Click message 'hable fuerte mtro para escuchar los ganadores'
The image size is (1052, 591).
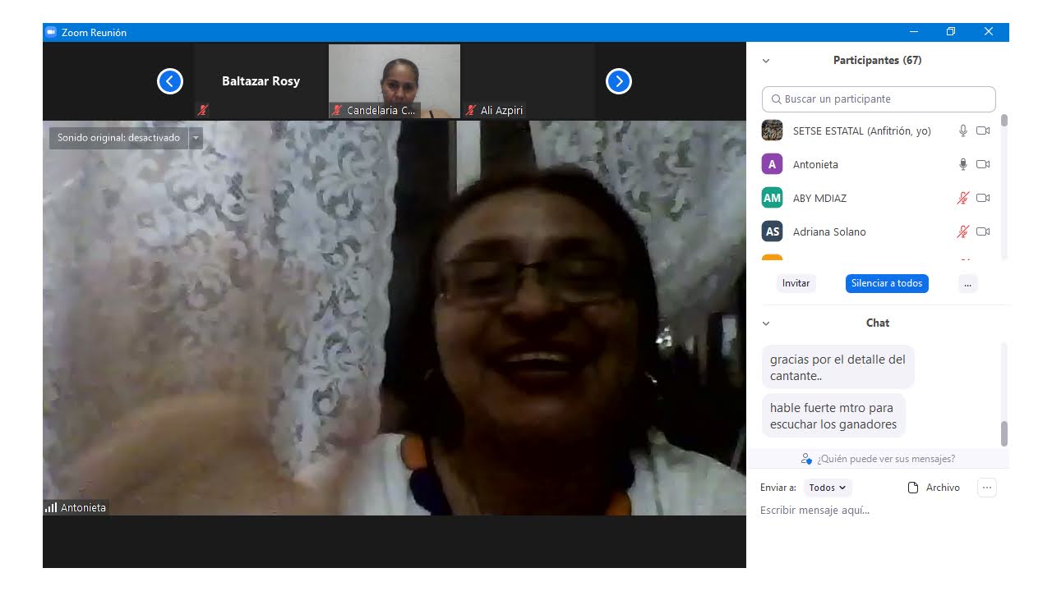point(833,416)
